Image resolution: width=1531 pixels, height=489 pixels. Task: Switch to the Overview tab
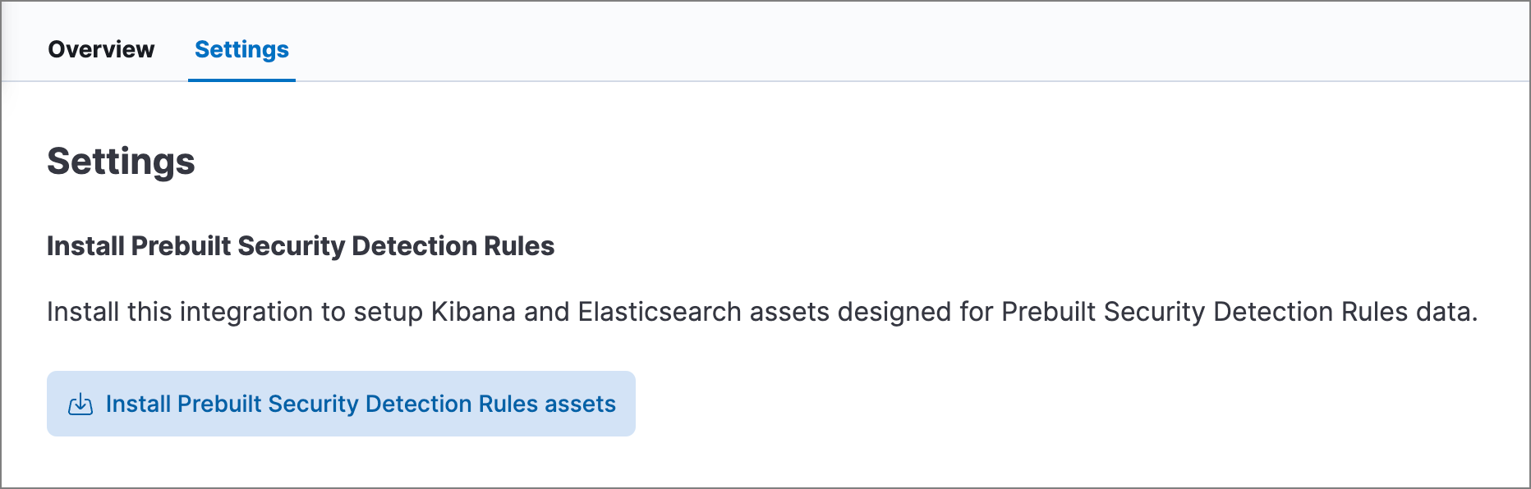click(x=101, y=49)
